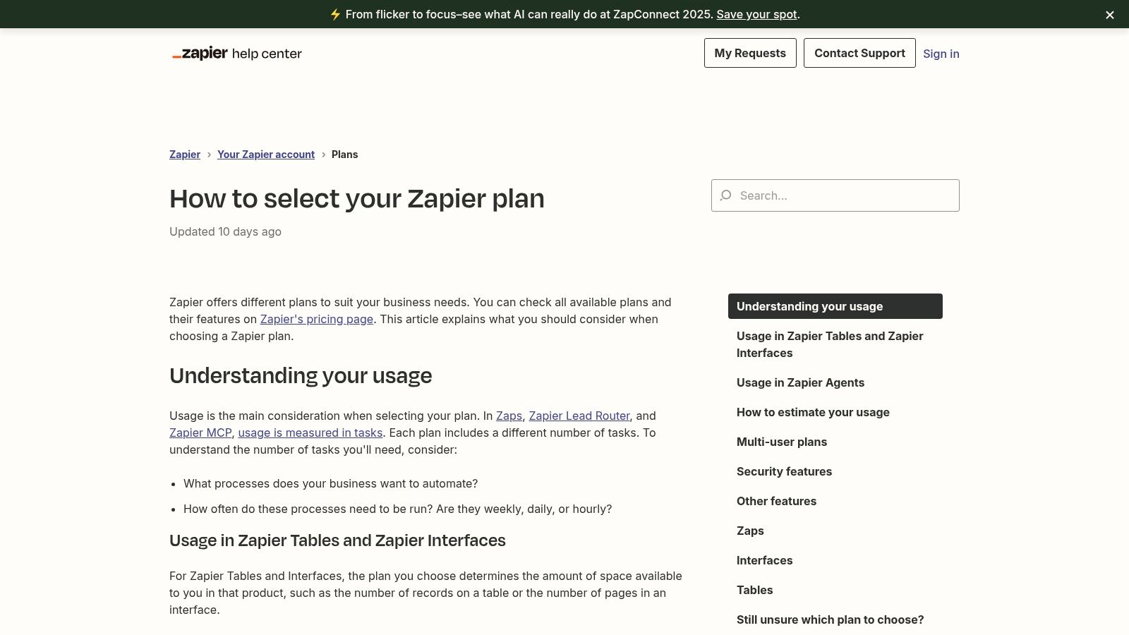Open usage is measured in tasks link

pyautogui.click(x=310, y=433)
